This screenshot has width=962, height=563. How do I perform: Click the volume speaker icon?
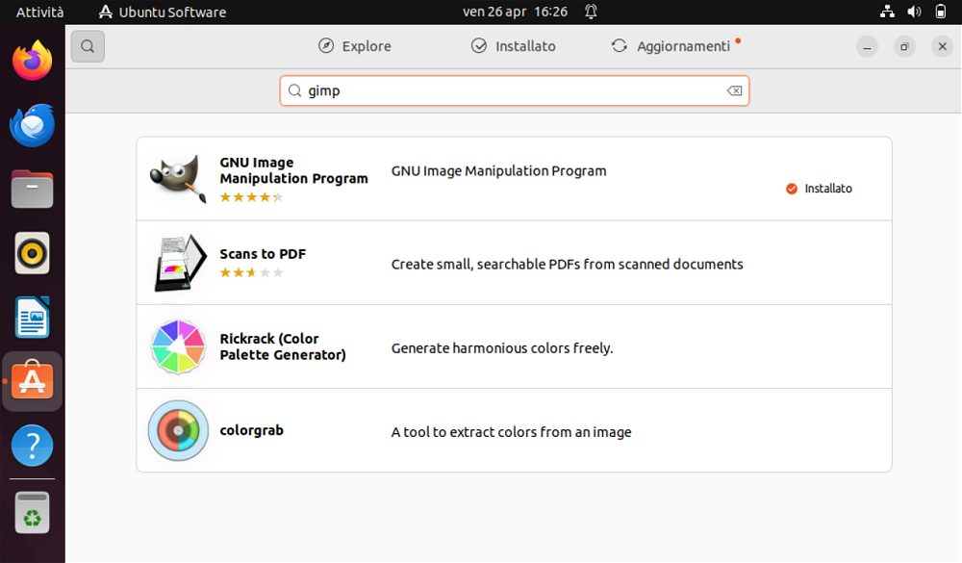coord(914,12)
